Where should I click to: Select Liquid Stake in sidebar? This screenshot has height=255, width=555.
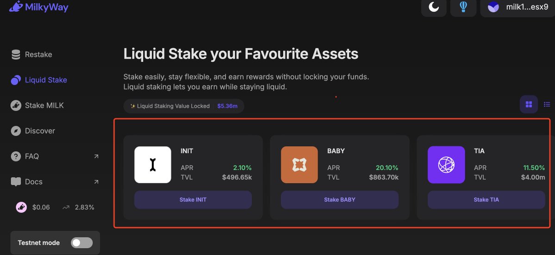click(38, 80)
